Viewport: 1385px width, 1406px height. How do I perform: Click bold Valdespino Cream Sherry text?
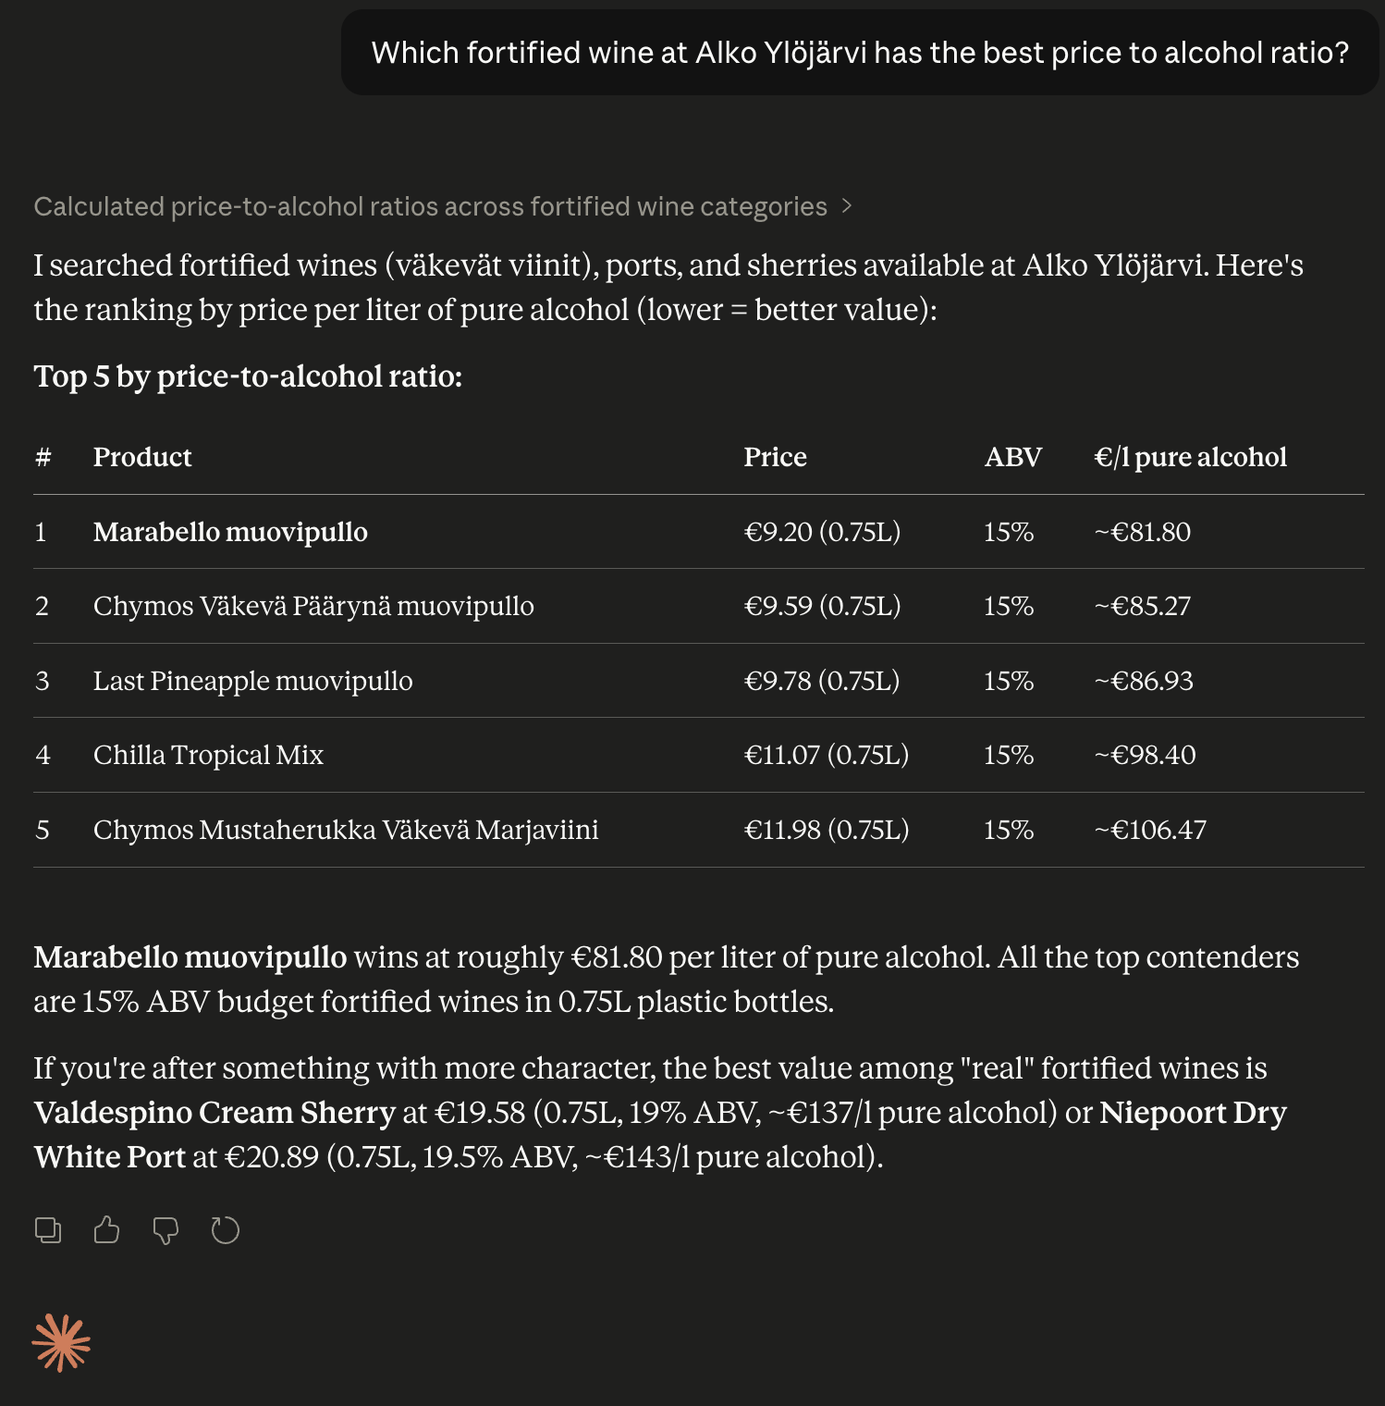point(214,1112)
